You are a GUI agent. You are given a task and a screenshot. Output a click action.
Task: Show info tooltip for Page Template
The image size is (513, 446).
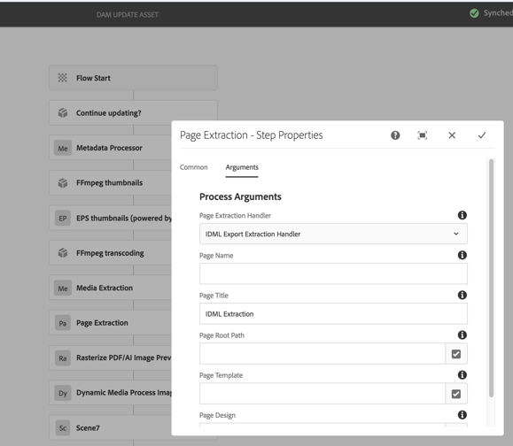tap(462, 375)
